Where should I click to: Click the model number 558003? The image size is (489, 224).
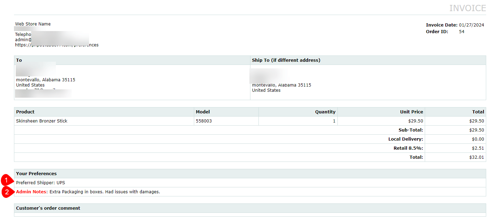[x=204, y=121]
